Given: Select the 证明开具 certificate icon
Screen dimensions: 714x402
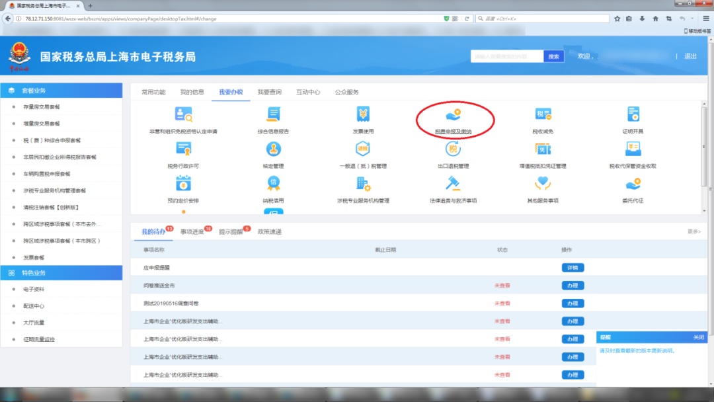Looking at the screenshot, I should point(633,115).
